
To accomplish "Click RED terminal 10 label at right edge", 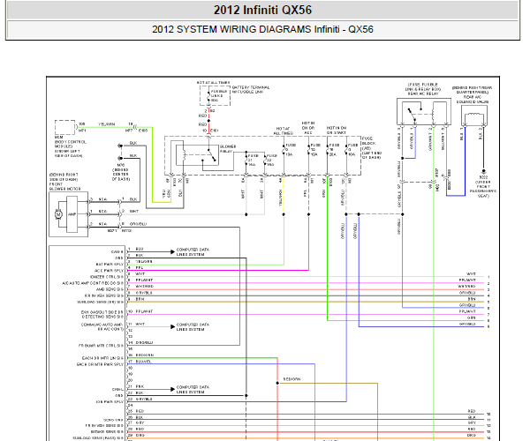I will point(471,411).
